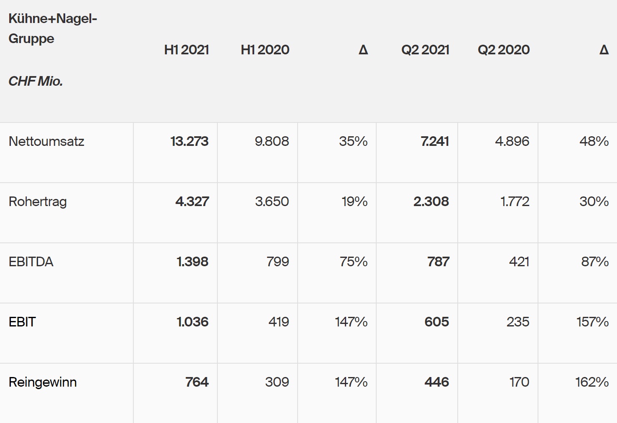Select the 19% change for Rohertrag
617x423 pixels.
click(x=354, y=201)
